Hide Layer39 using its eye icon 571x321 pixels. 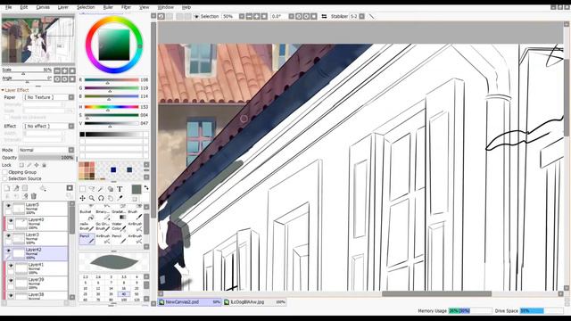(x=11, y=281)
